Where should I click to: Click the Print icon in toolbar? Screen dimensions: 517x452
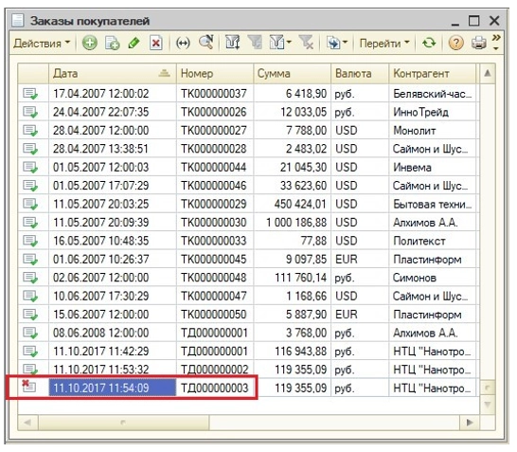pyautogui.click(x=478, y=43)
